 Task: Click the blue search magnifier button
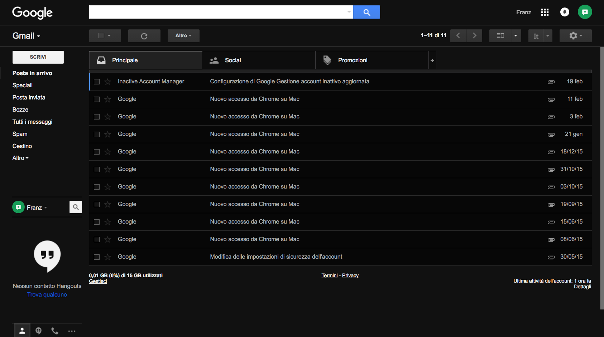point(366,12)
